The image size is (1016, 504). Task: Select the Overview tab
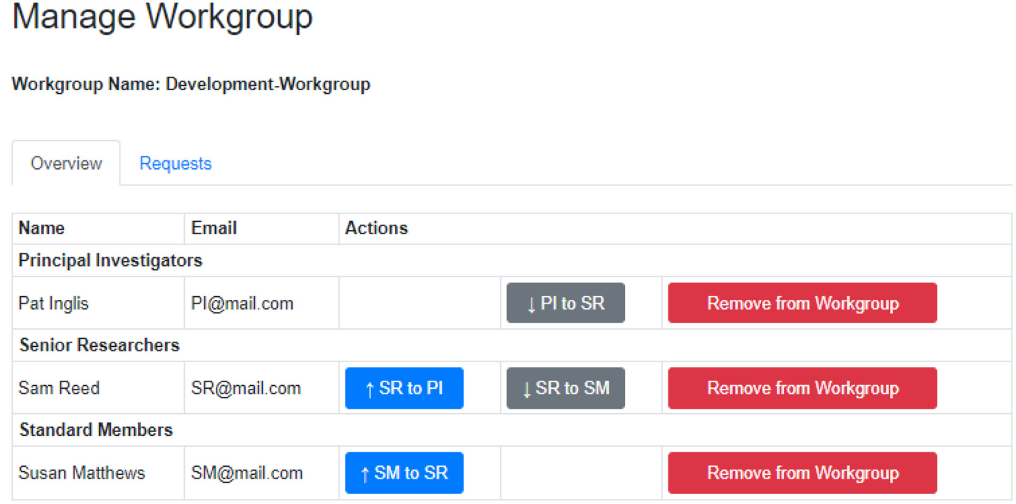point(66,163)
